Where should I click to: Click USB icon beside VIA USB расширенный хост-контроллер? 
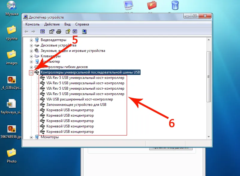pyautogui.click(x=43, y=99)
